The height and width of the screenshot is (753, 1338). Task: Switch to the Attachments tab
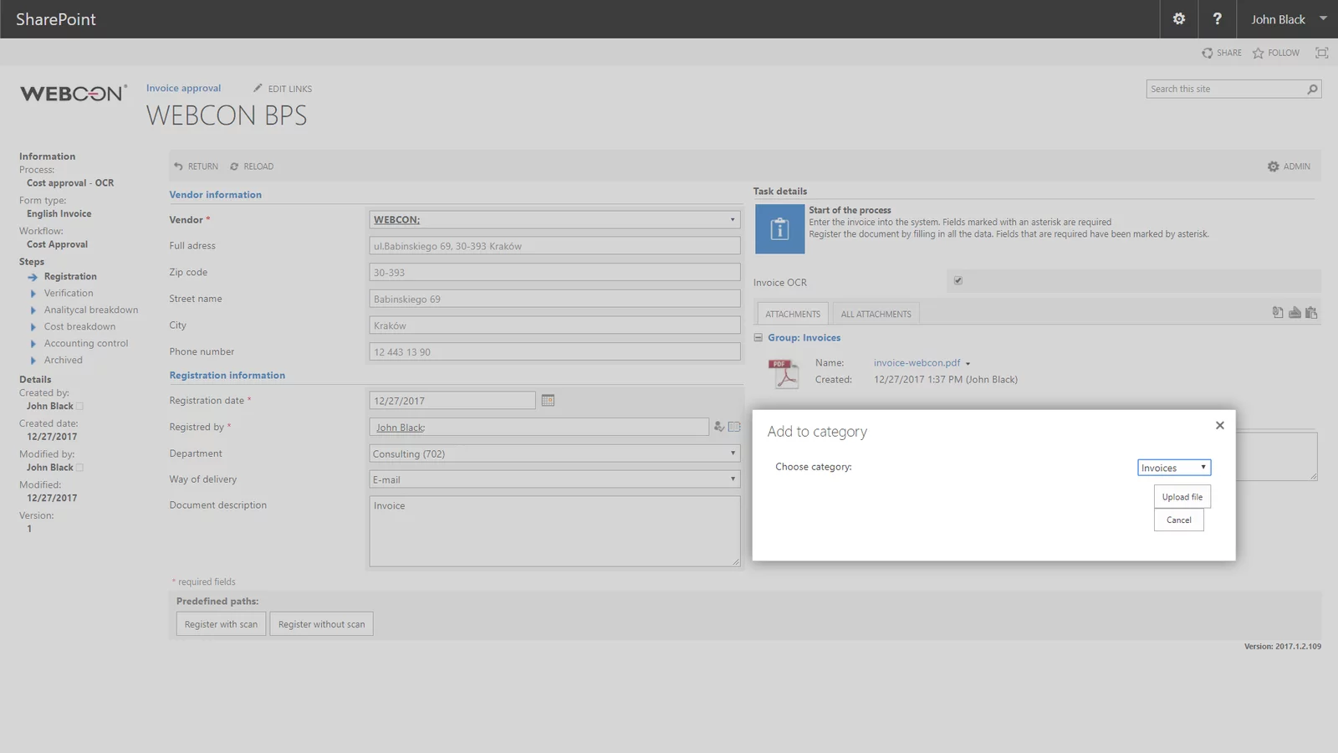[793, 314]
